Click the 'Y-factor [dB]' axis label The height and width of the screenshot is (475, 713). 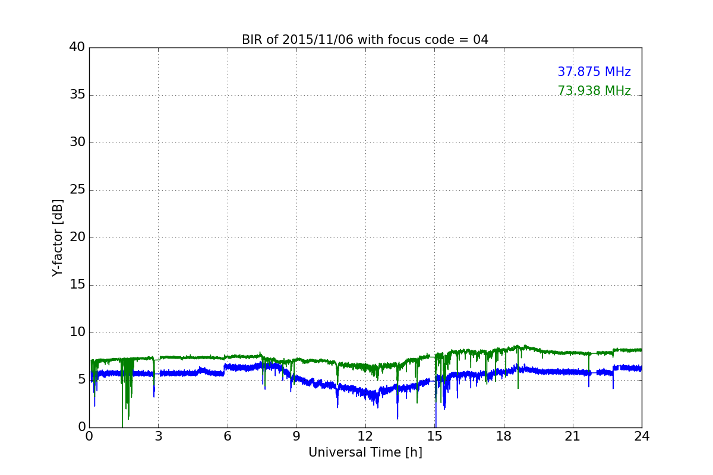click(x=58, y=237)
